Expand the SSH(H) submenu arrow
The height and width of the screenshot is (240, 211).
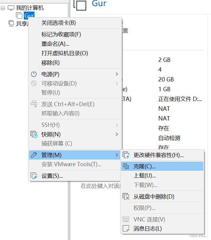(x=117, y=125)
